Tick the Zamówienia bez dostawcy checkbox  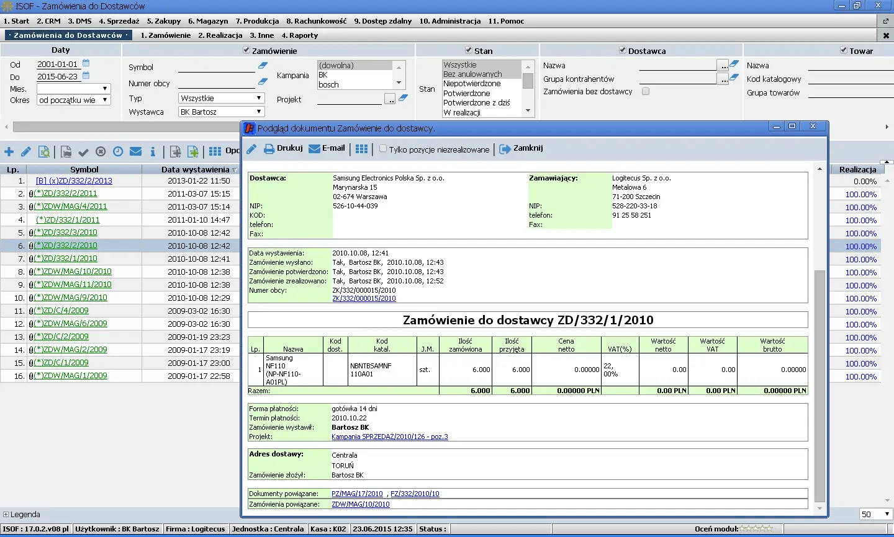click(x=646, y=92)
